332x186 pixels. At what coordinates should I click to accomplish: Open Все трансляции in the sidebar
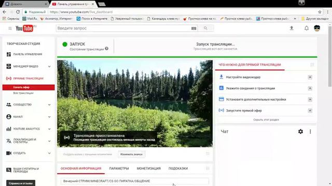click(x=23, y=93)
